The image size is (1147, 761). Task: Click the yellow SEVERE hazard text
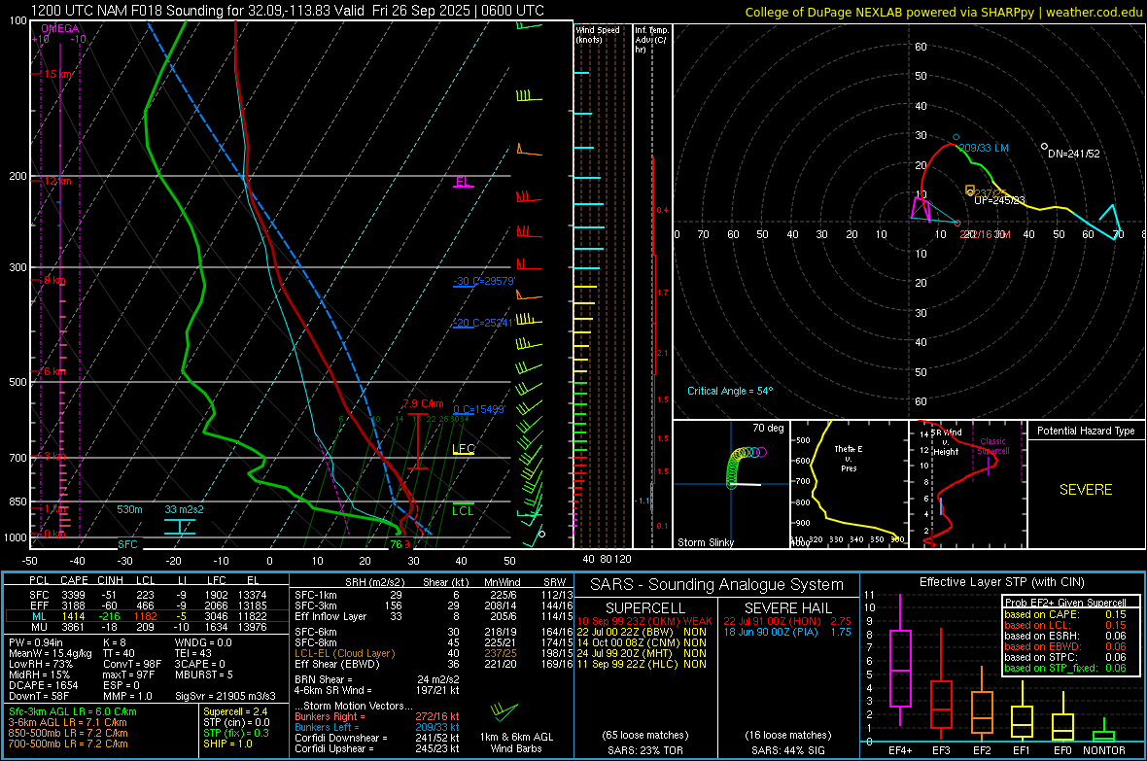click(x=1086, y=490)
